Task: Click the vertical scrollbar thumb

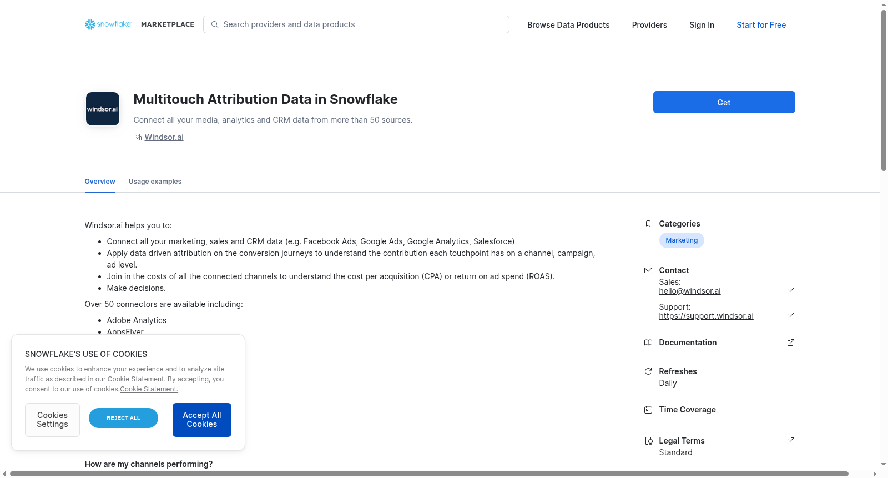Action: [884, 90]
